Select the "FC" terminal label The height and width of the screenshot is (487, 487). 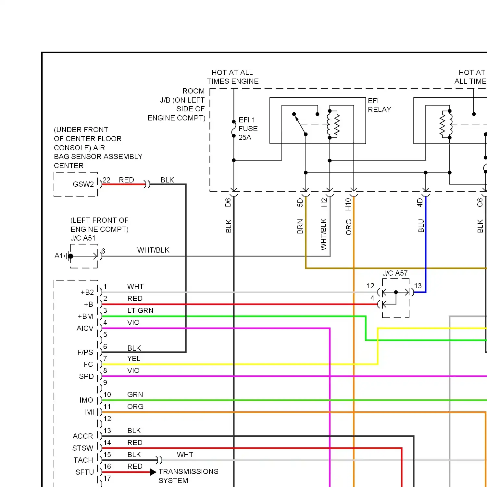(88, 364)
